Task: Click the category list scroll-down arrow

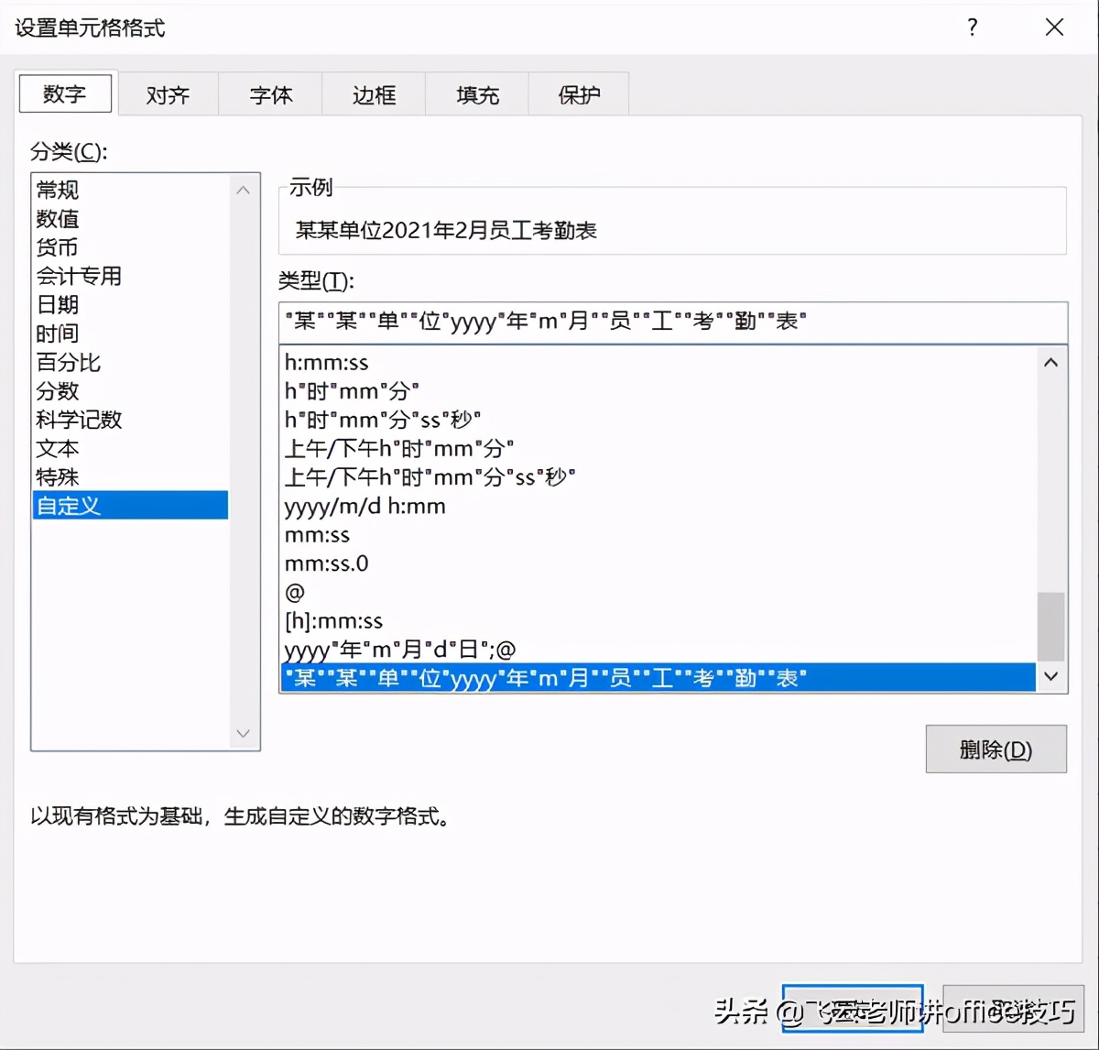Action: click(243, 733)
